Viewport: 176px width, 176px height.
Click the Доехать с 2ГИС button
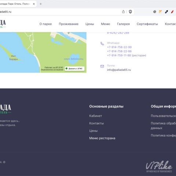click(74, 69)
